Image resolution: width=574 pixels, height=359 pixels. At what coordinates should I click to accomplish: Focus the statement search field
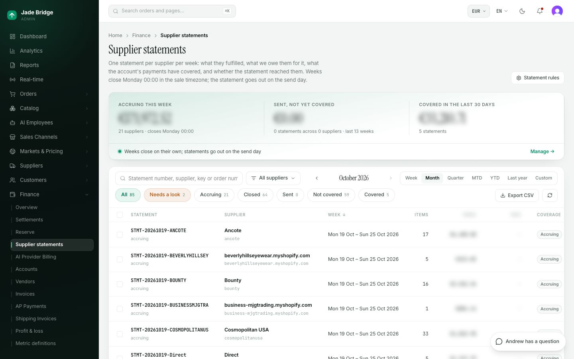coord(179,178)
